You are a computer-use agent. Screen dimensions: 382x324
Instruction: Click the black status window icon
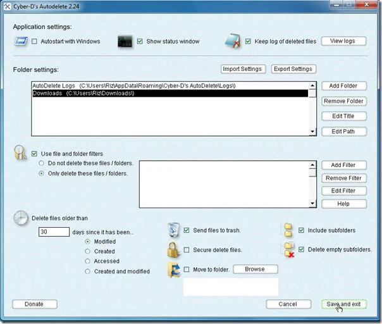125,41
